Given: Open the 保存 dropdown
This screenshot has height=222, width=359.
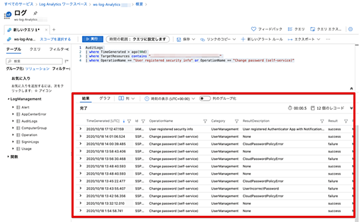Looking at the screenshot, I should point(186,39).
